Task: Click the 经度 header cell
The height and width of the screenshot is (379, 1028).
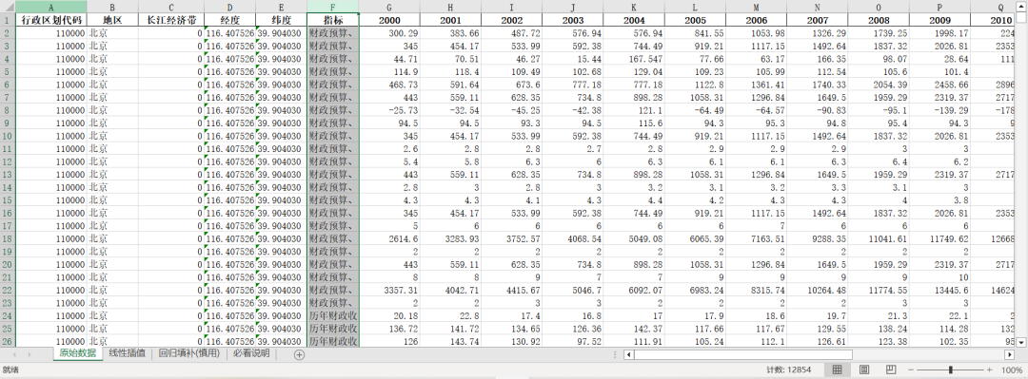Action: point(229,20)
